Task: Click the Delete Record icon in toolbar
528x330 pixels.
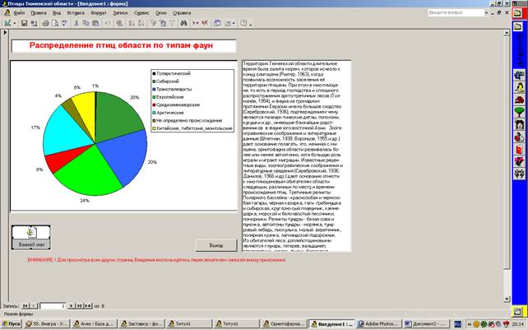Action: 205,23
